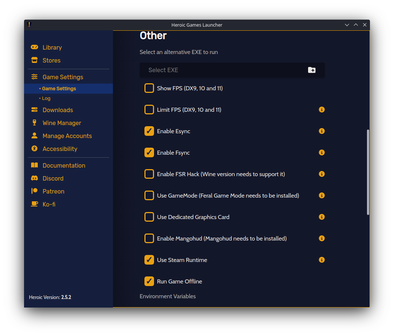Viewport: 394px width, 336px height.
Task: Uncheck Run Game Offline
Action: tap(149, 281)
